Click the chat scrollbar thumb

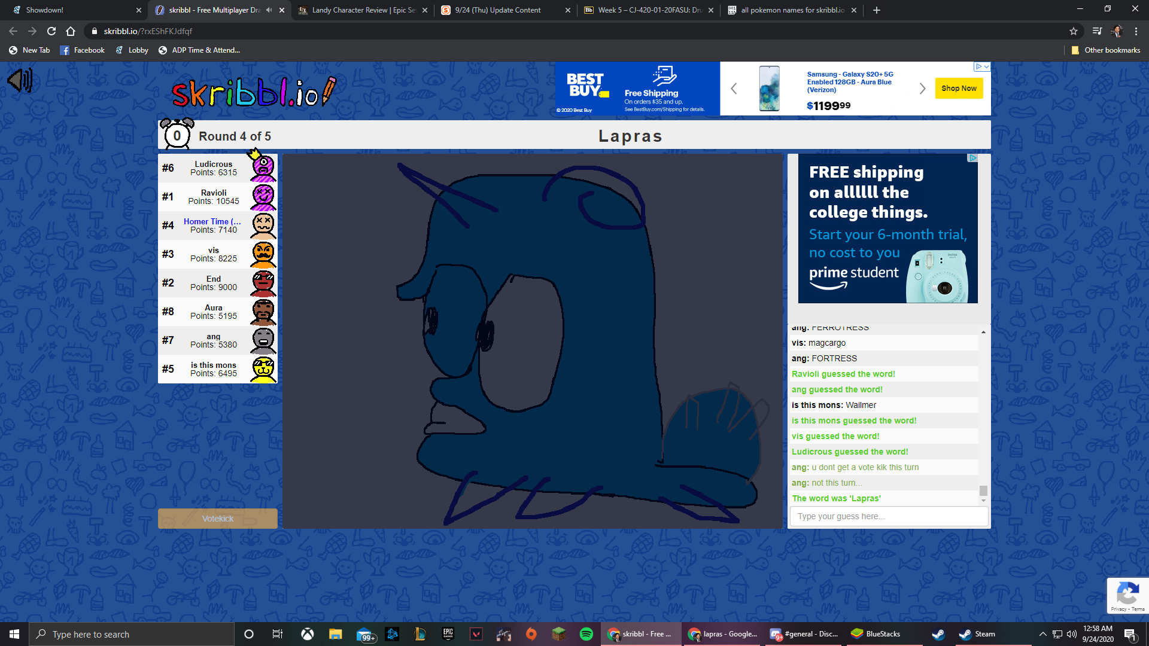pos(983,490)
